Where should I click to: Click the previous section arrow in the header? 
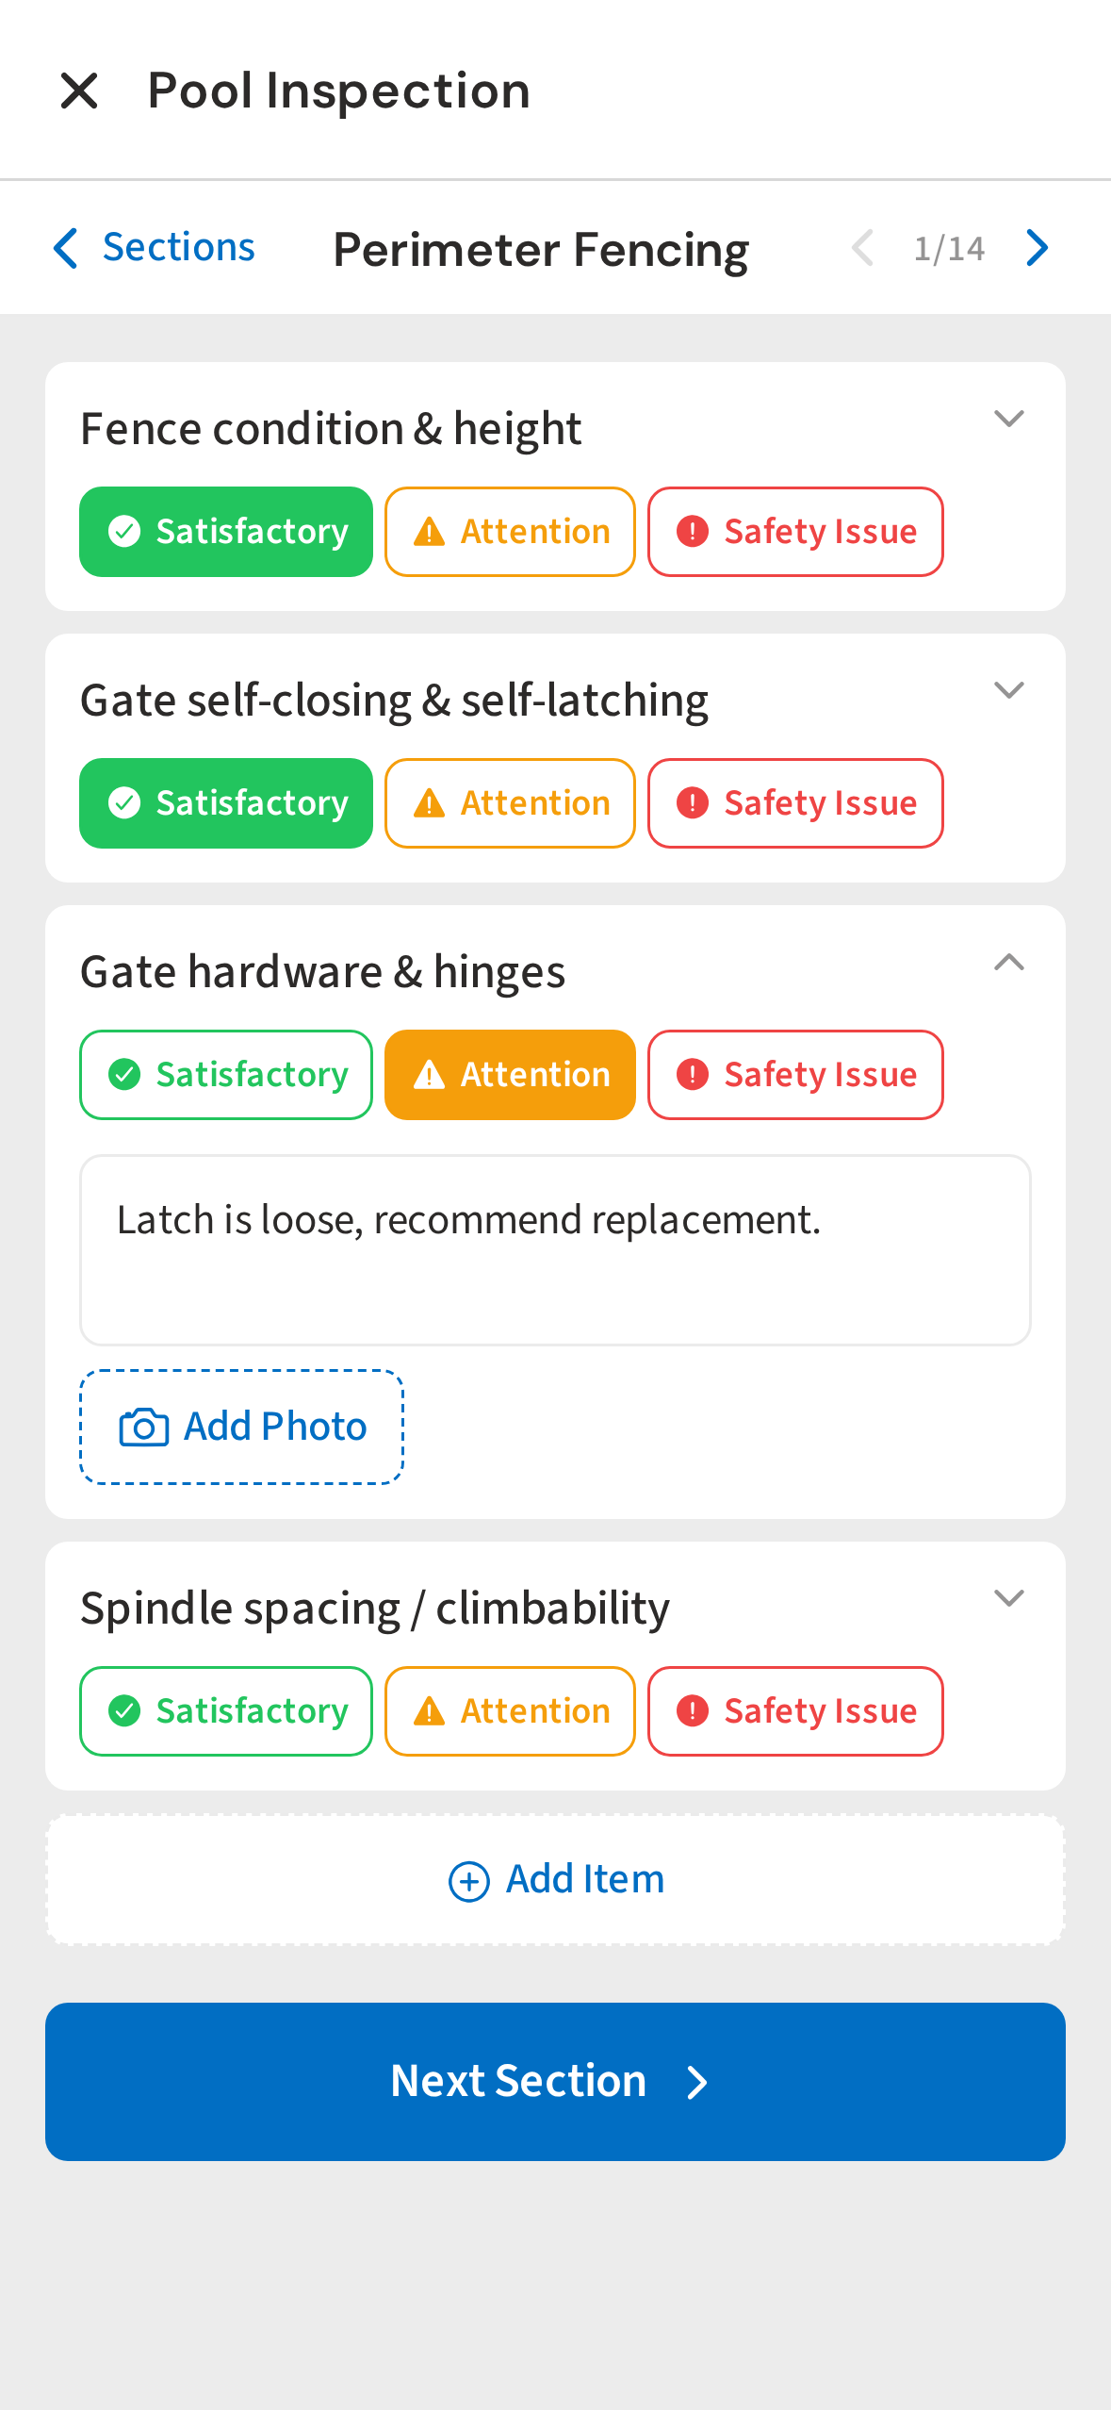pyautogui.click(x=862, y=248)
